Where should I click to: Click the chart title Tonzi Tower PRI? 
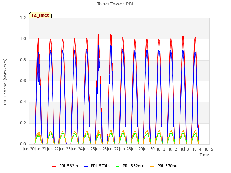[x=115, y=4]
